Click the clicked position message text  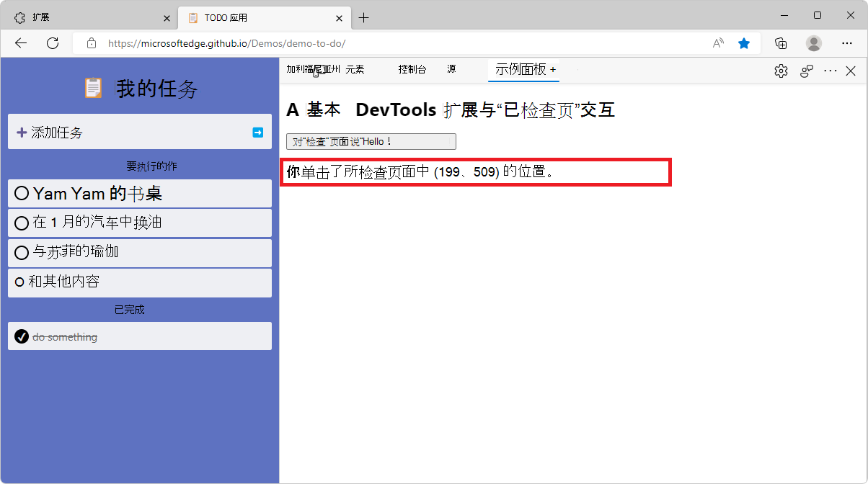click(x=420, y=172)
